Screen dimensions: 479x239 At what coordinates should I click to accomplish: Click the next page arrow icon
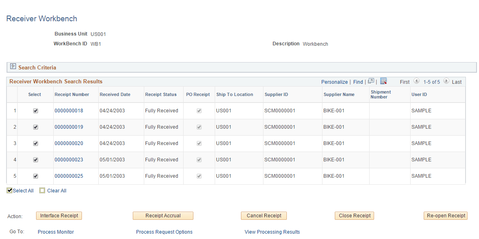click(445, 82)
